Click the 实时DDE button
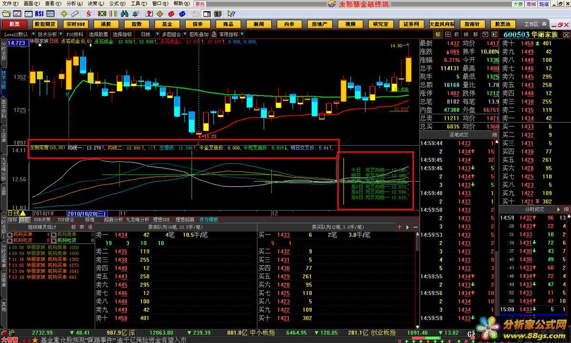This screenshot has height=343, width=571. [76, 24]
